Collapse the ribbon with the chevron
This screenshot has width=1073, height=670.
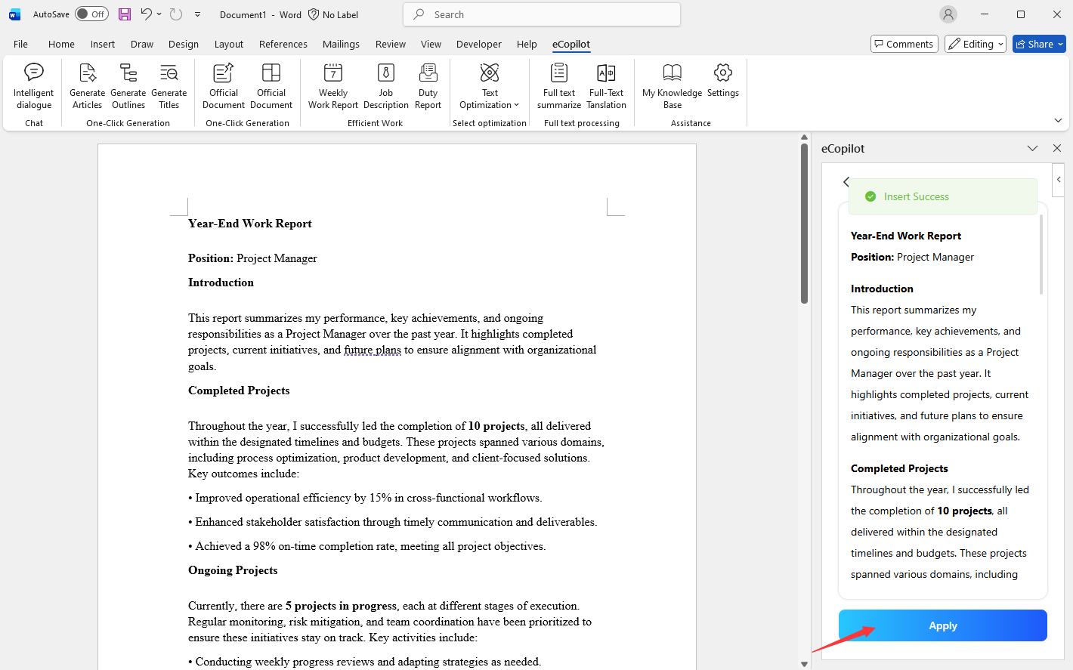point(1058,121)
